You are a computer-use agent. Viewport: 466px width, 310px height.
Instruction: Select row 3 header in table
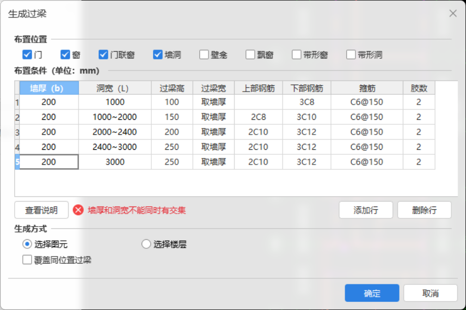click(17, 132)
